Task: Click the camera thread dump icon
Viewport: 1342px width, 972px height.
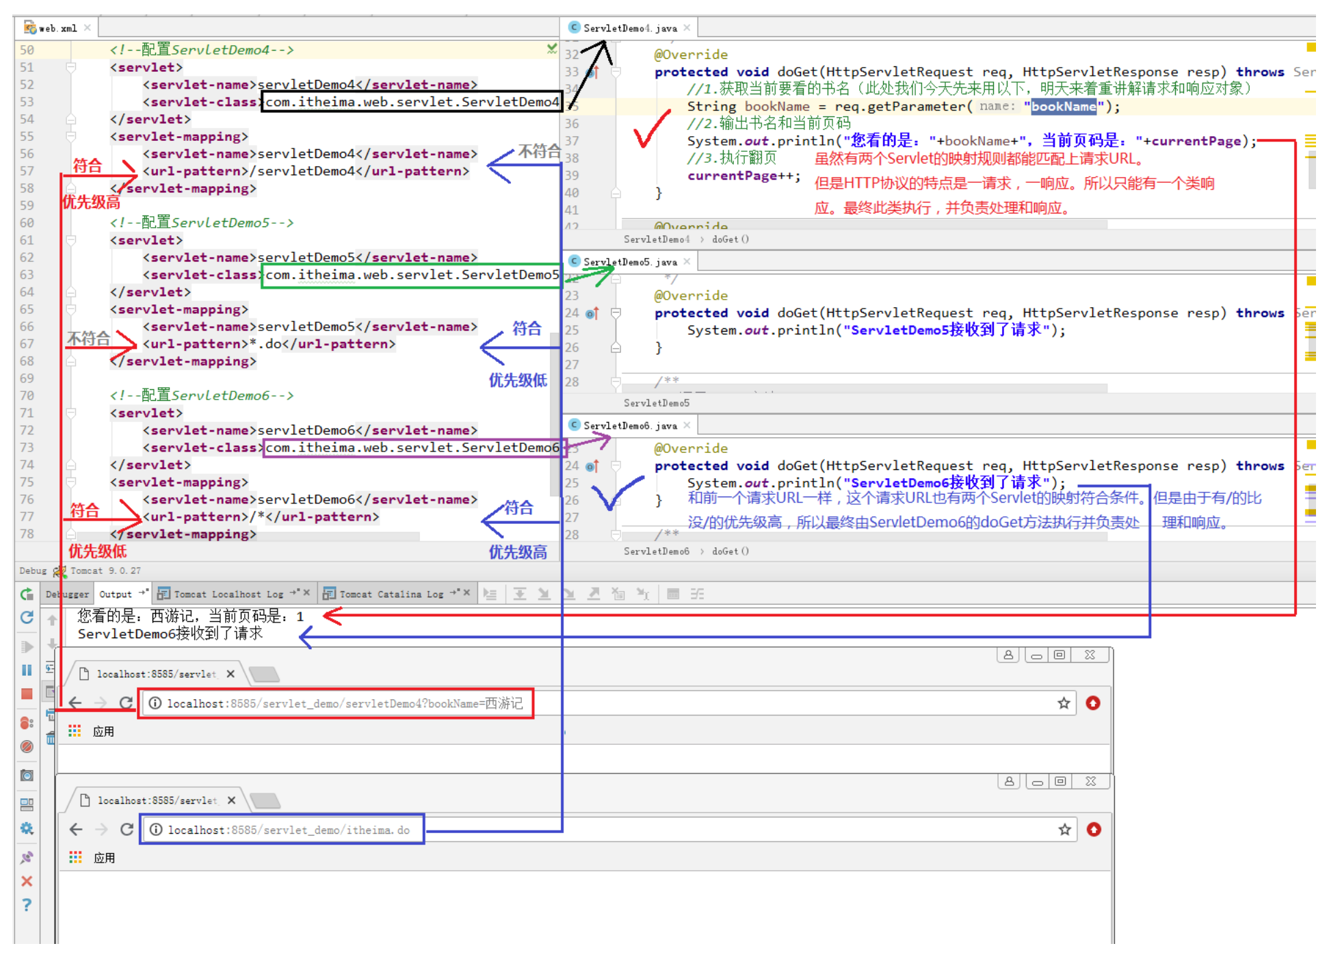Action: [x=27, y=775]
